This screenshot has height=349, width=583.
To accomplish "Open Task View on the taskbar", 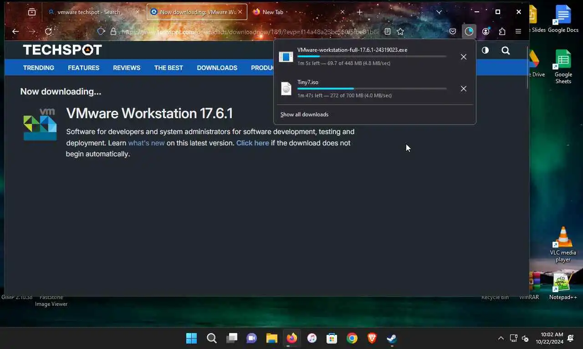I will click(232, 338).
